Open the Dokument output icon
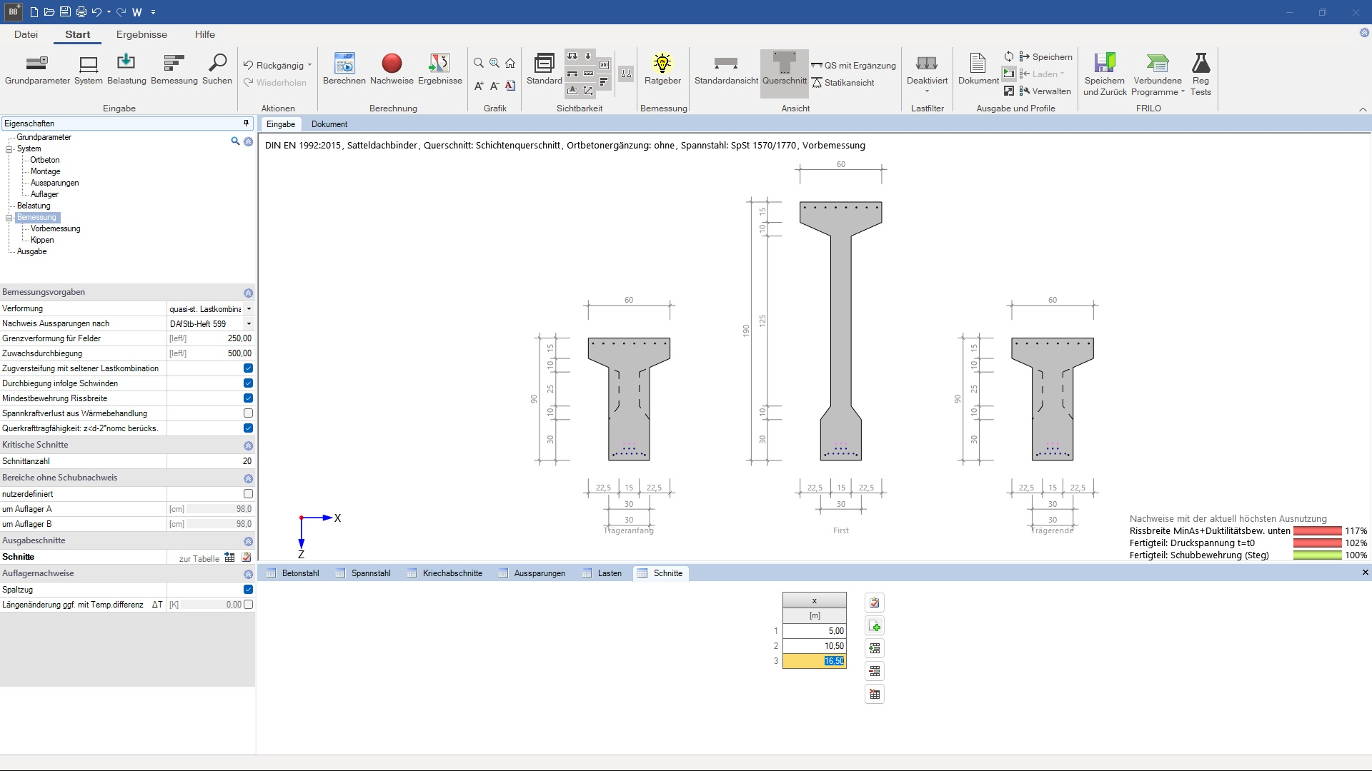1372x771 pixels. click(978, 64)
